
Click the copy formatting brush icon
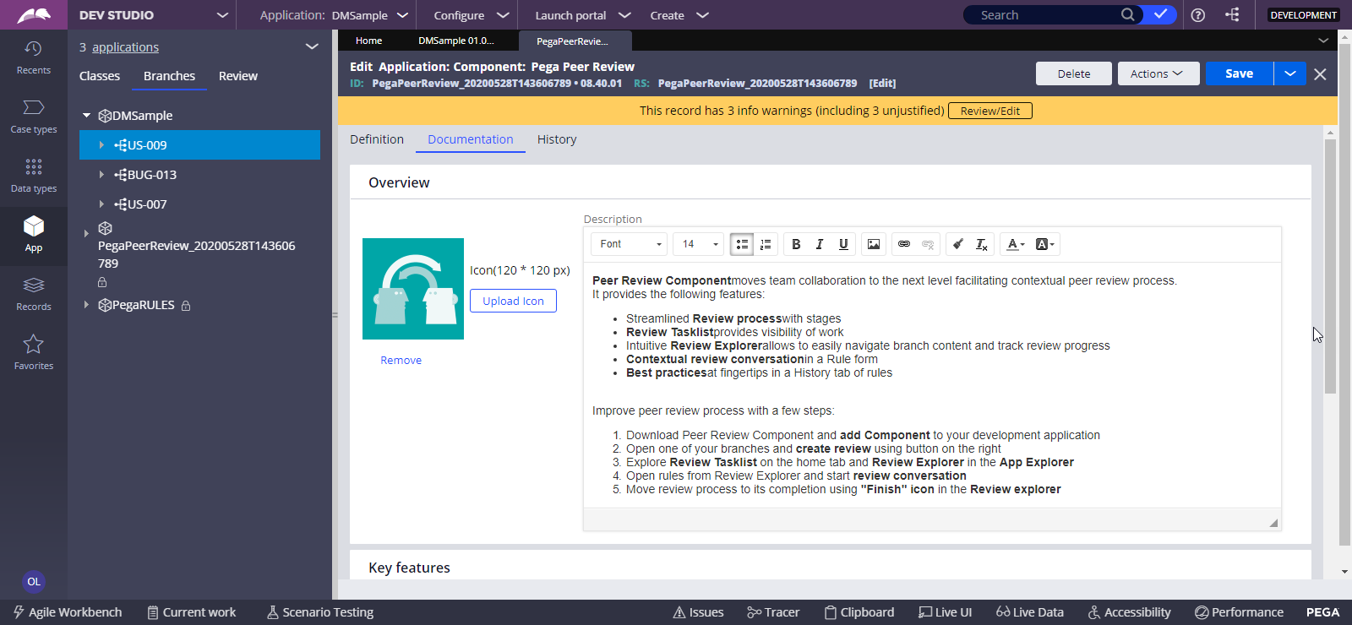(x=957, y=244)
